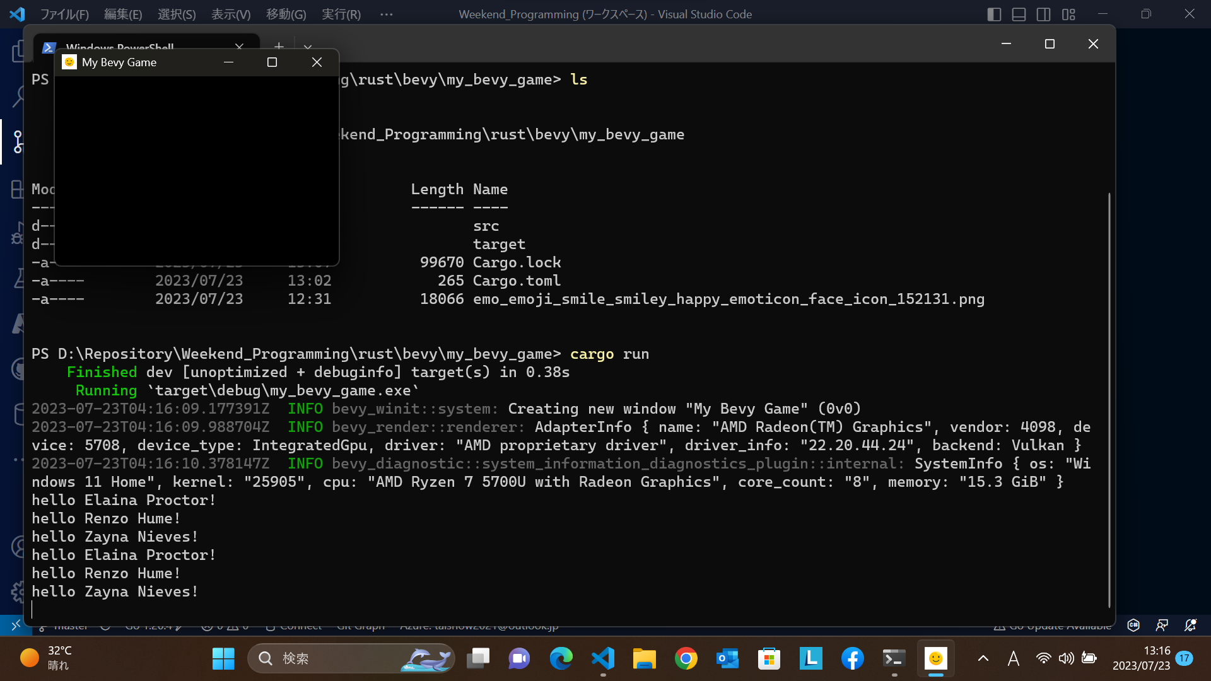Open the clock showing 13:16 2023/07/23
The width and height of the screenshot is (1211, 681).
[1141, 658]
